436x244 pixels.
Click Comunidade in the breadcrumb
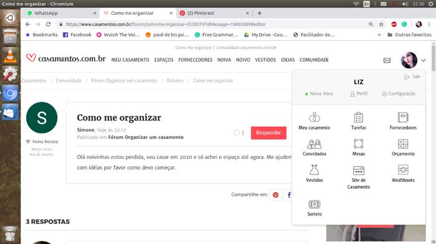click(x=69, y=81)
